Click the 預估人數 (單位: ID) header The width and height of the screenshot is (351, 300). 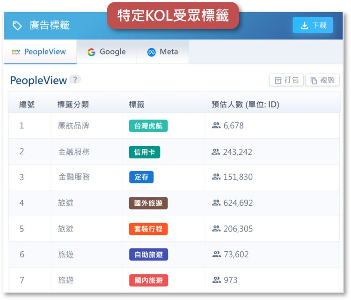coord(245,104)
